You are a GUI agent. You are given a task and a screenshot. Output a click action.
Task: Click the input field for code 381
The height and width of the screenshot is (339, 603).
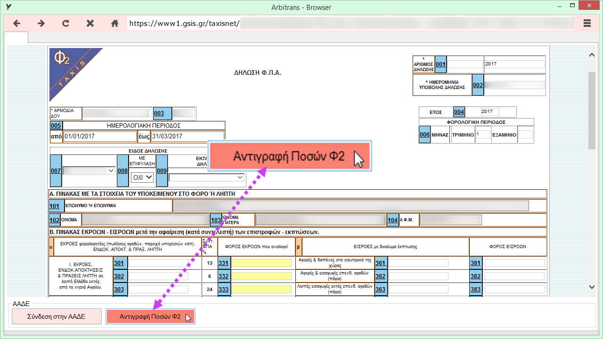(x=514, y=263)
